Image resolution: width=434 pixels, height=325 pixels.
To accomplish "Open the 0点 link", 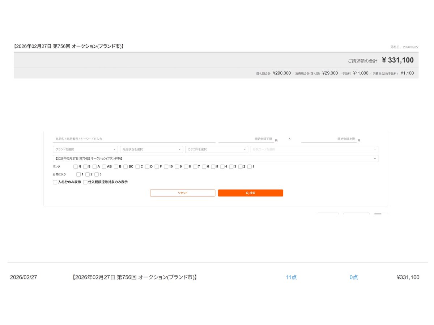I will 354,277.
